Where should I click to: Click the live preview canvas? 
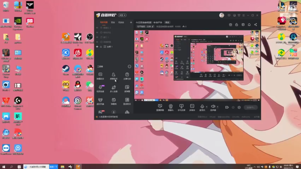[197, 66]
